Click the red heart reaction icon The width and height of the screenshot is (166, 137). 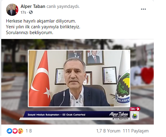15,131
